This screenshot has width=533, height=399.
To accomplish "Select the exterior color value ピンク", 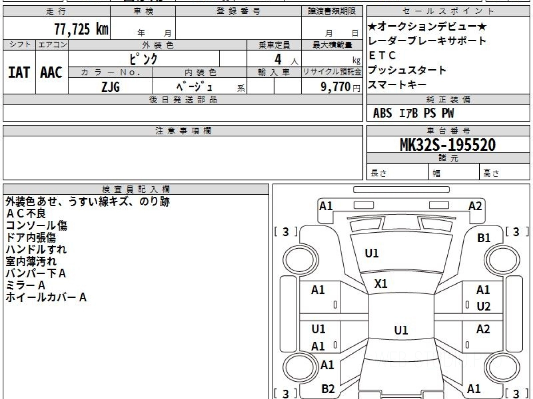I will click(x=143, y=59).
